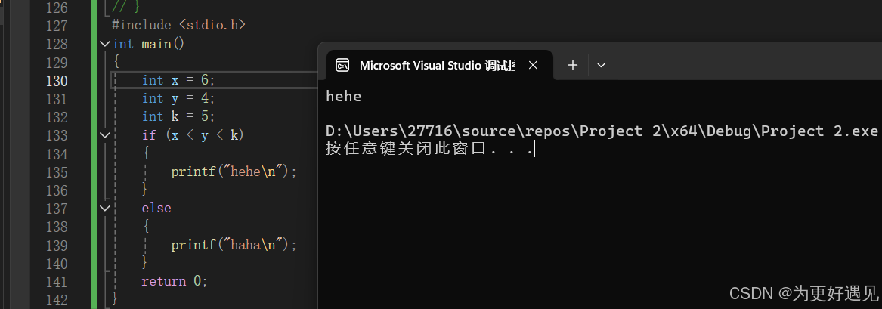Click line number 135 in the gutter
This screenshot has width=882, height=309.
pos(57,171)
